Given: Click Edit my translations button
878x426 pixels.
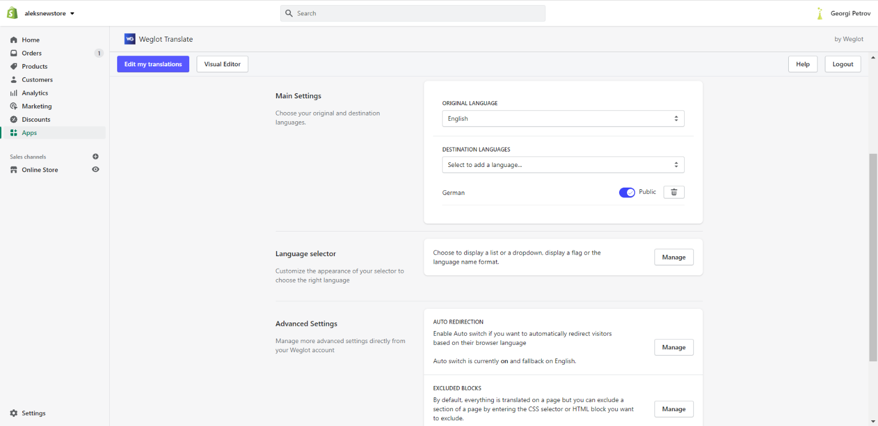Looking at the screenshot, I should tap(153, 64).
